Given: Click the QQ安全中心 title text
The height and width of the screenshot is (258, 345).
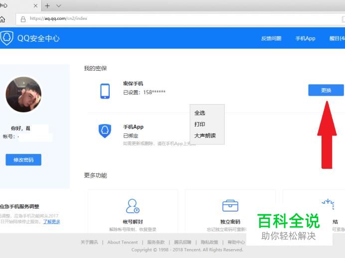Looking at the screenshot, I should [x=38, y=38].
